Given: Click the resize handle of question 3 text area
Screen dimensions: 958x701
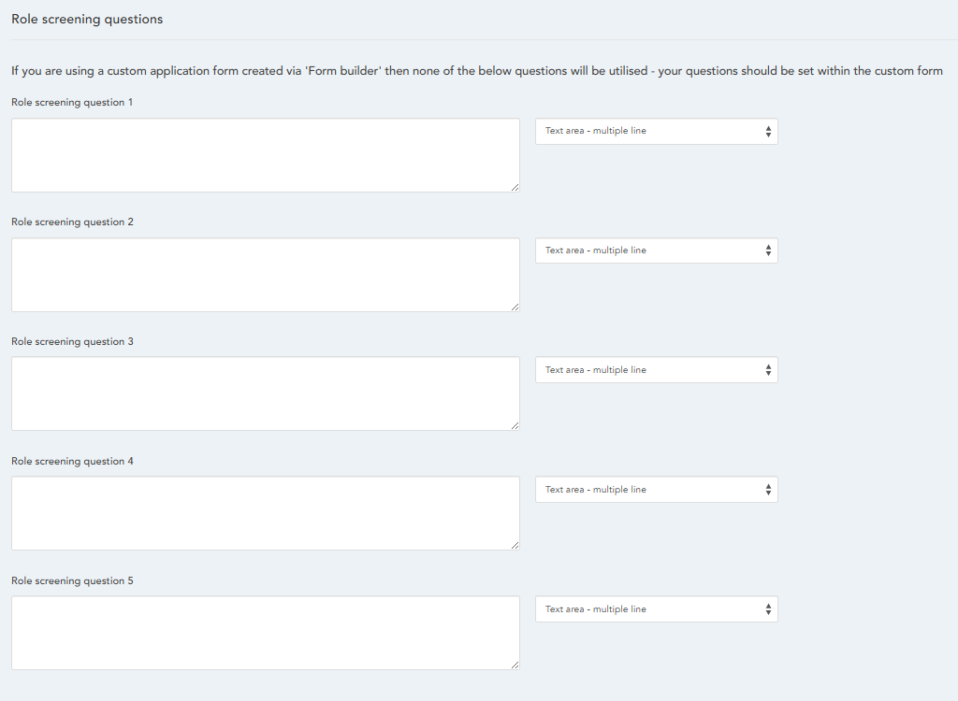Looking at the screenshot, I should click(515, 425).
